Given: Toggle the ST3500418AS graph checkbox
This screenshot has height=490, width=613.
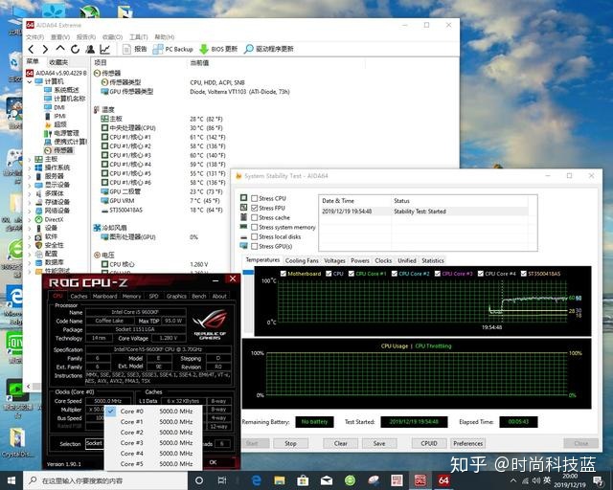Looking at the screenshot, I should pos(524,274).
